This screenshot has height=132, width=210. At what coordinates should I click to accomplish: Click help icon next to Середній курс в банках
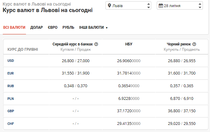(96, 44)
